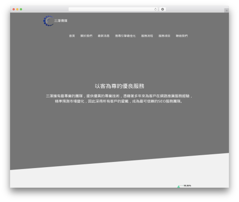This screenshot has height=202, width=239.
Task: Go to 關於我們 page
Action: pos(86,36)
